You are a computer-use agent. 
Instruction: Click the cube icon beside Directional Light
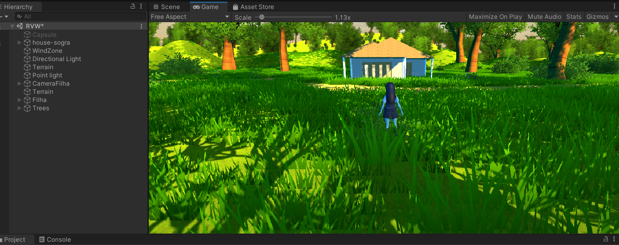[x=28, y=59]
